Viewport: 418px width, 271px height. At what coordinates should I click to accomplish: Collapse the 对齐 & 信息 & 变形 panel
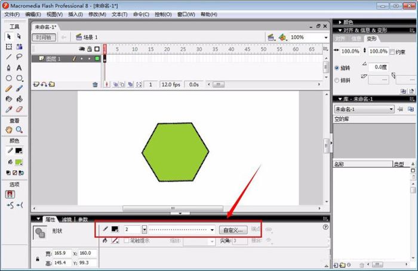coord(340,30)
